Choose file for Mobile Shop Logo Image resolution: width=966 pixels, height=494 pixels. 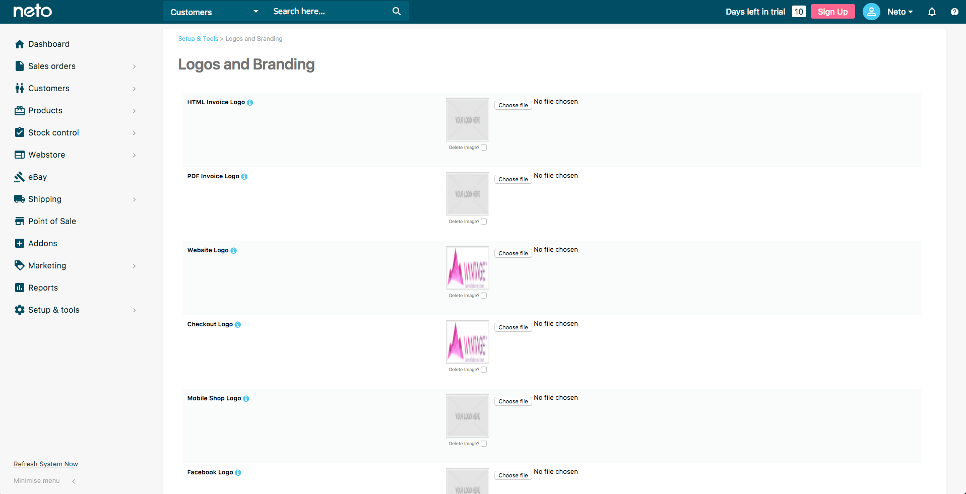513,401
